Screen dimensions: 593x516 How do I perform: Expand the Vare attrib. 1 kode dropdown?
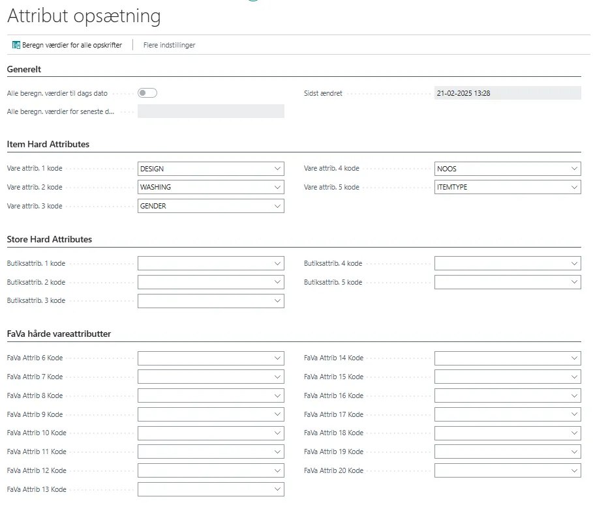(277, 169)
